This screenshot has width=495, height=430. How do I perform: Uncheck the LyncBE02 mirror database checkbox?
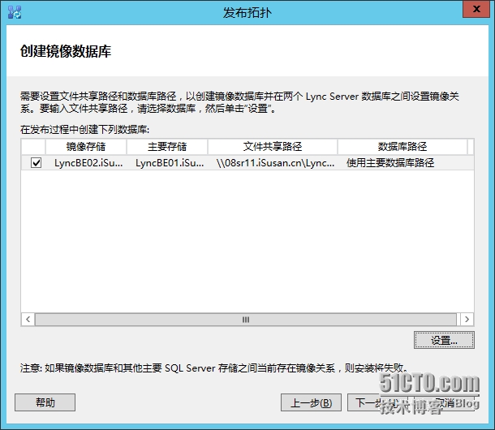click(36, 163)
